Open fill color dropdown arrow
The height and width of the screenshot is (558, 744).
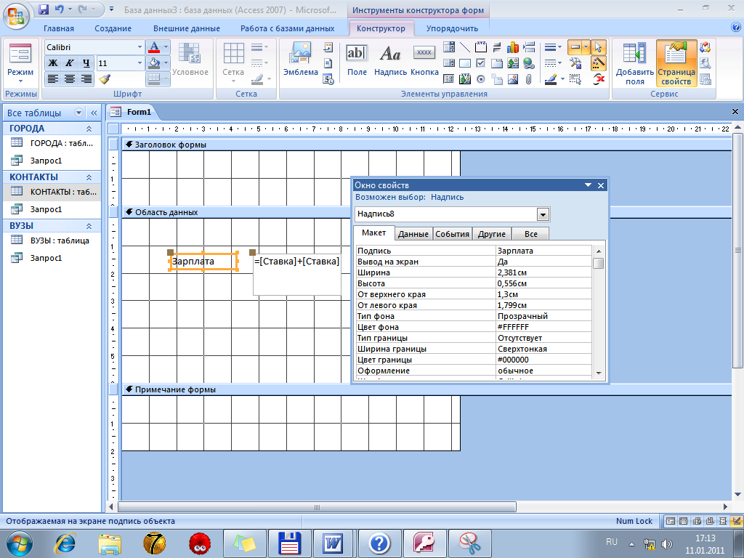166,63
